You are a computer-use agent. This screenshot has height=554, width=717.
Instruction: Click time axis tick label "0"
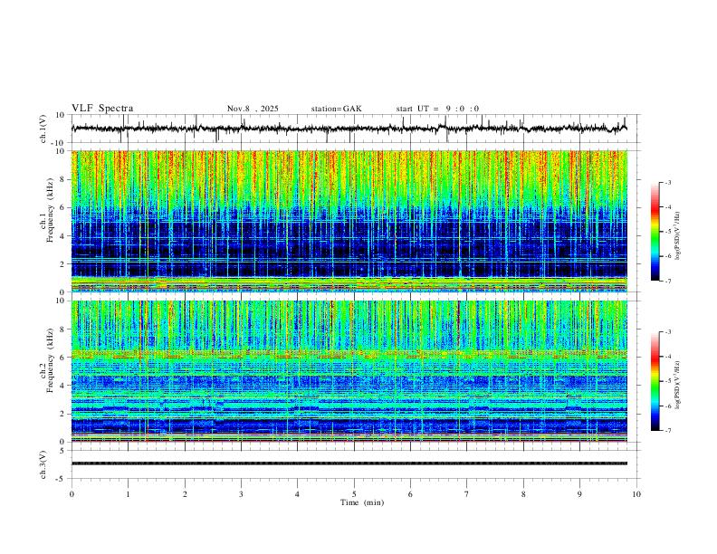72,494
